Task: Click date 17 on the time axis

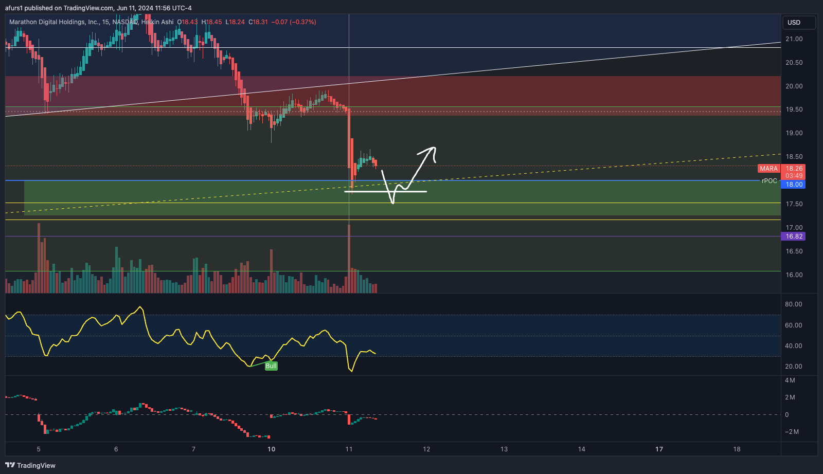Action: pyautogui.click(x=659, y=449)
